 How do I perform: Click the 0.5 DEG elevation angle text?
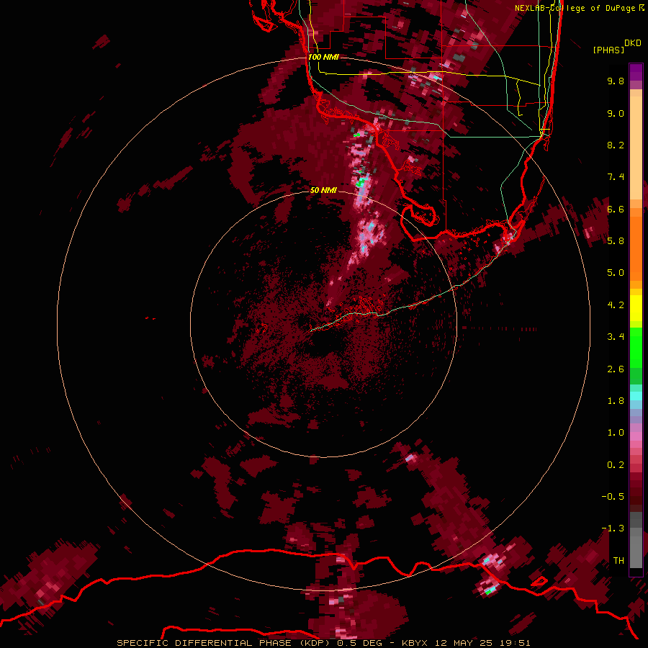pyautogui.click(x=359, y=643)
